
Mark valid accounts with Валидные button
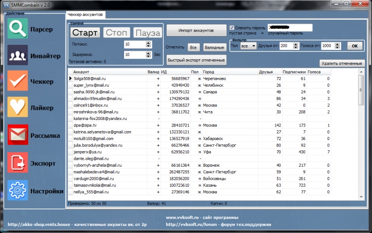coord(214,47)
